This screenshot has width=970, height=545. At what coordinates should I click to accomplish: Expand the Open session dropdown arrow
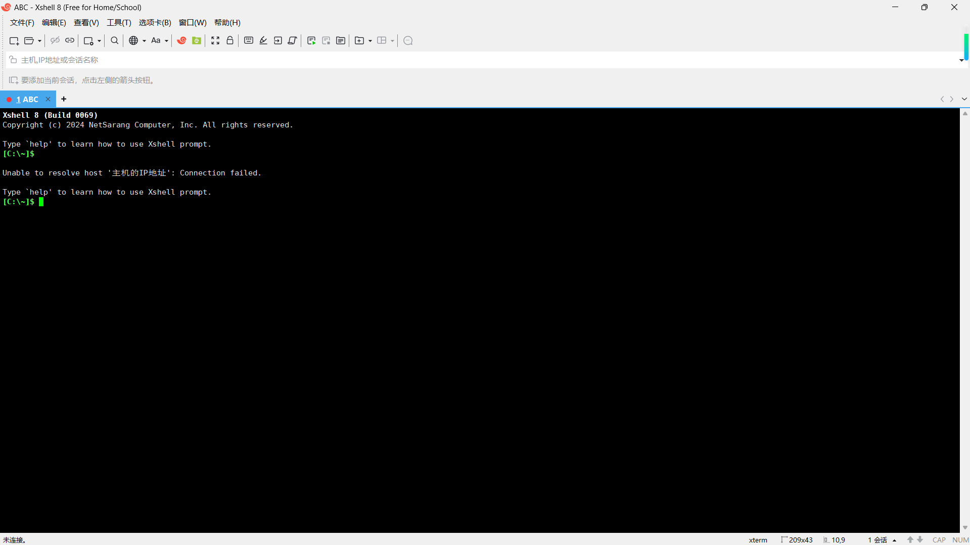(x=39, y=41)
